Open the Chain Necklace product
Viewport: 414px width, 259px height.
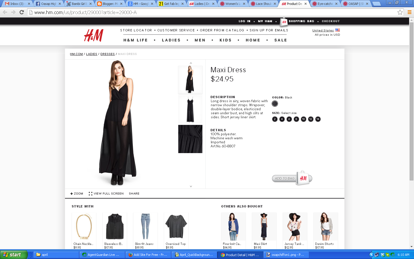(x=84, y=231)
